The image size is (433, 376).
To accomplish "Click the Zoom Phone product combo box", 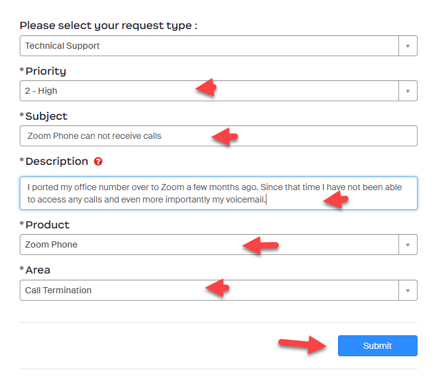I will pyautogui.click(x=123, y=244).
